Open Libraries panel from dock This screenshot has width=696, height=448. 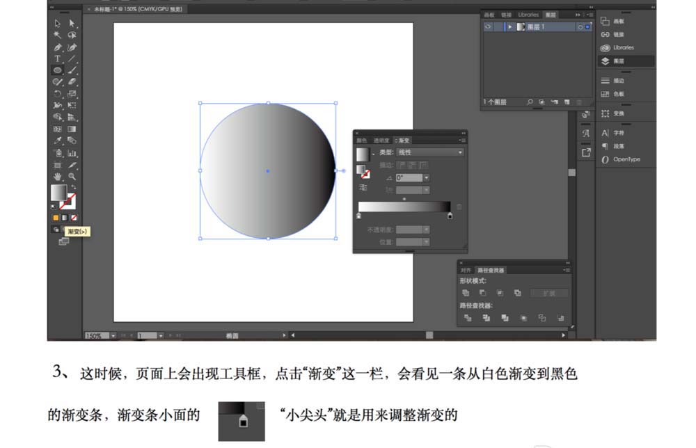pyautogui.click(x=625, y=47)
